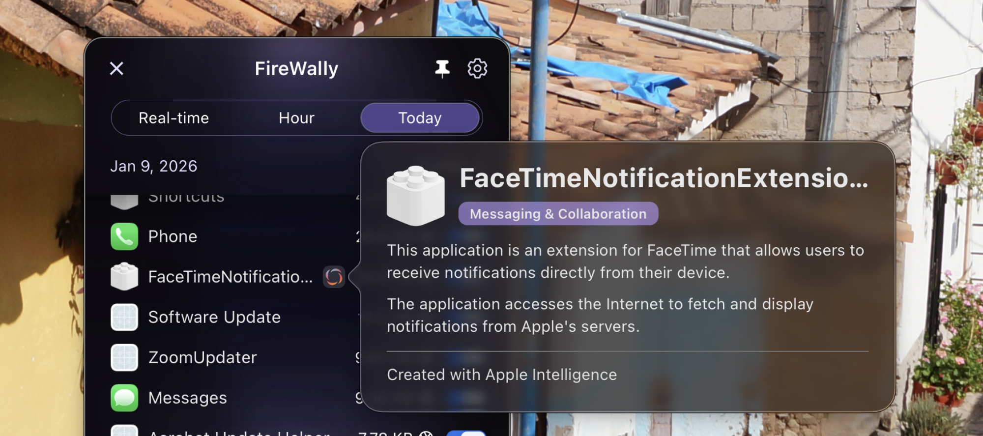Click the Messaging & Collaboration badge
Image resolution: width=983 pixels, height=436 pixels.
pos(558,213)
